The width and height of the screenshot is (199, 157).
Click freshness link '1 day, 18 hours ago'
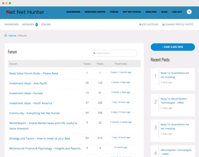click(121, 102)
